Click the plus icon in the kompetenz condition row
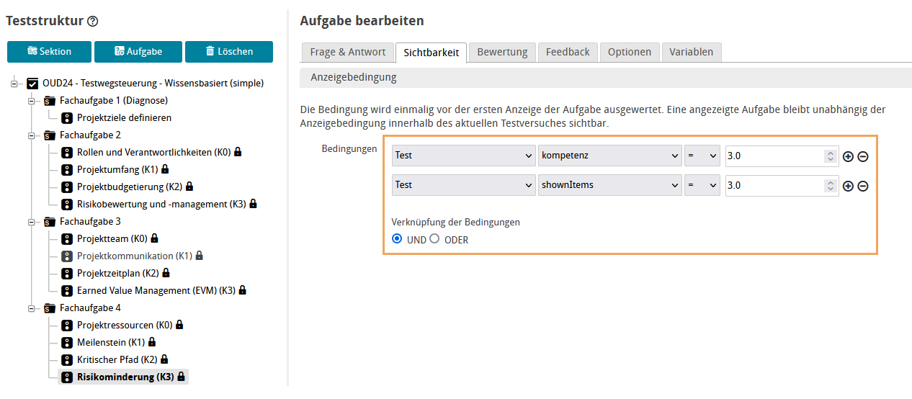 [x=848, y=156]
